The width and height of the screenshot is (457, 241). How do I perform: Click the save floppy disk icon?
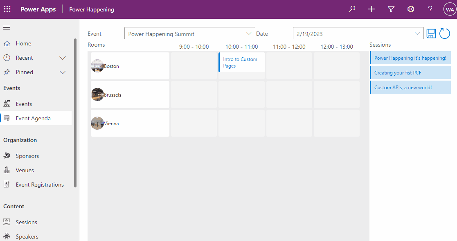pos(431,34)
